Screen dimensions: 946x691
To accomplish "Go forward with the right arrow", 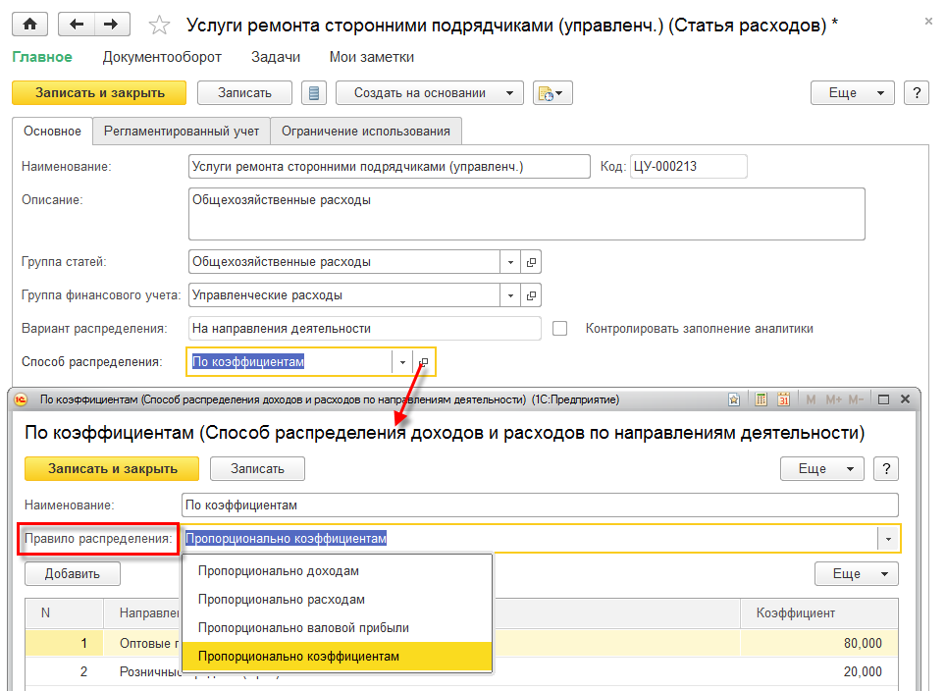I will [x=112, y=25].
